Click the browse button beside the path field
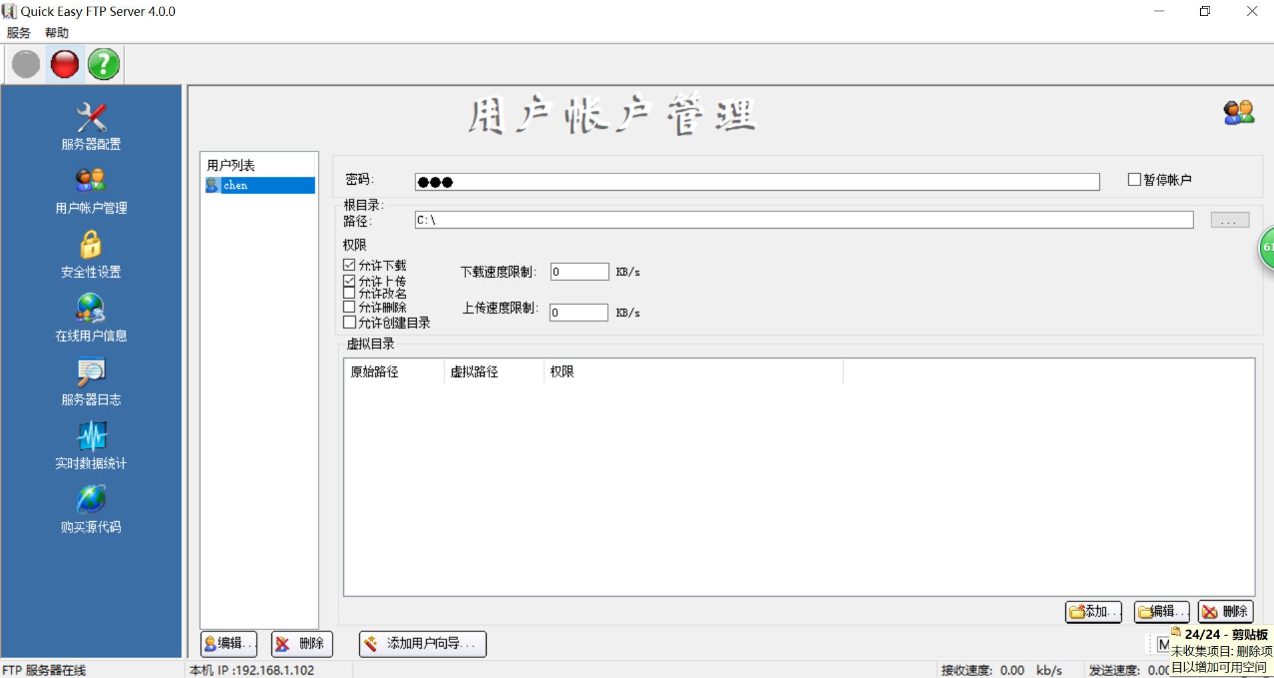Screen dimensions: 1274x678 (x=1230, y=220)
